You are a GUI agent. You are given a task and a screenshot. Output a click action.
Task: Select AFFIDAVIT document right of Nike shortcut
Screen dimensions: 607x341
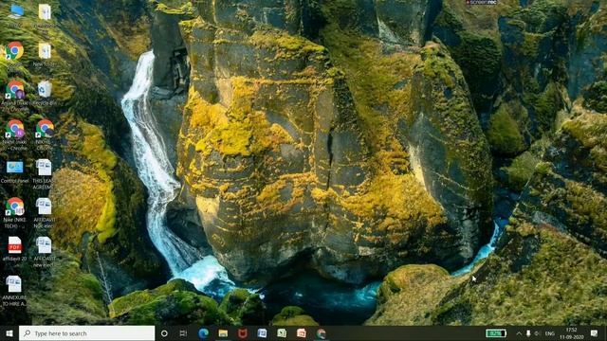[44, 212]
